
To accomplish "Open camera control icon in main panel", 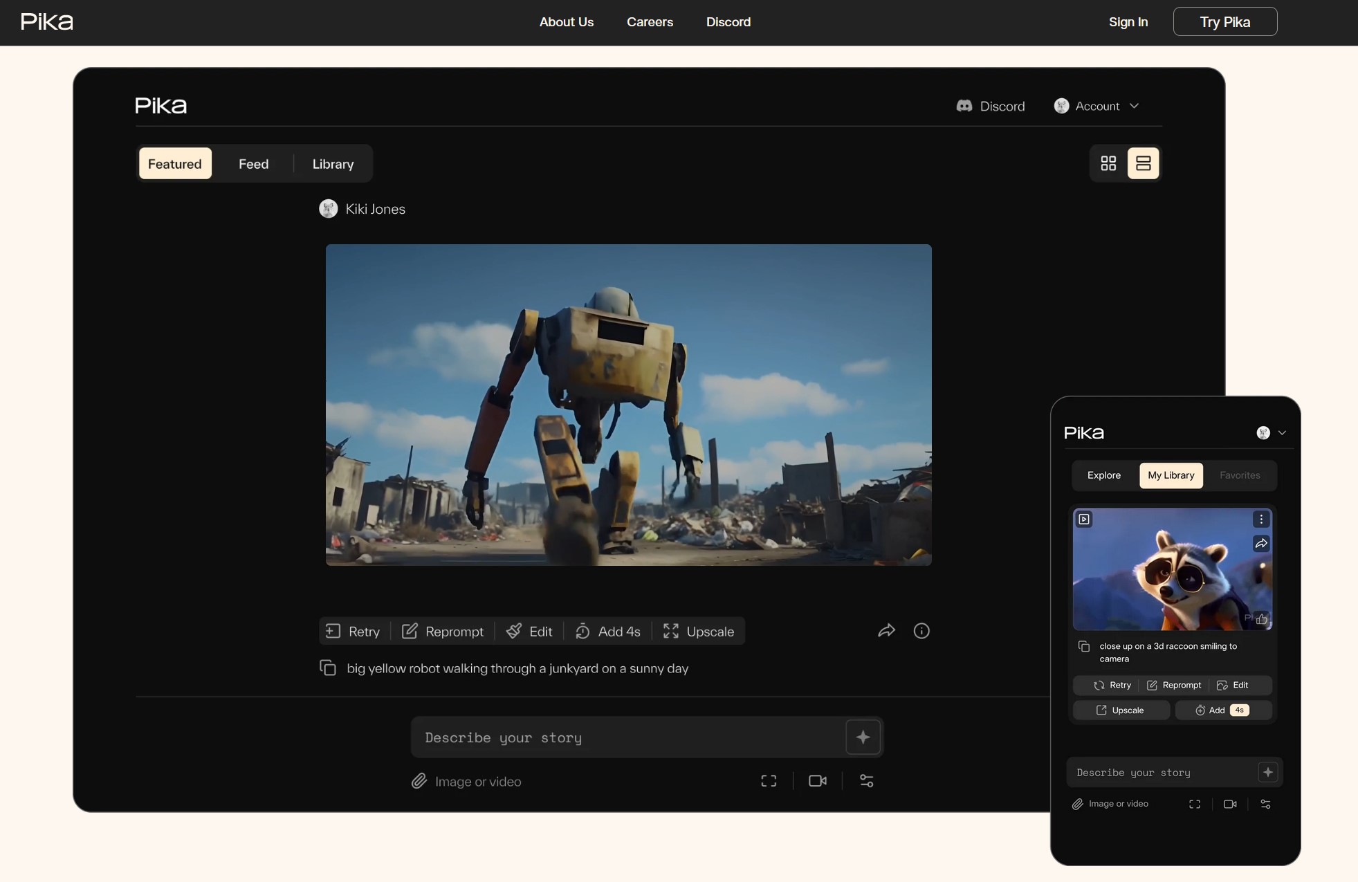I will [818, 781].
